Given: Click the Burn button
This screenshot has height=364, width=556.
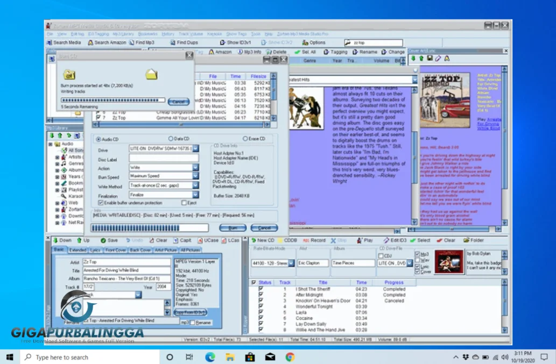Looking at the screenshot, I should [x=233, y=227].
